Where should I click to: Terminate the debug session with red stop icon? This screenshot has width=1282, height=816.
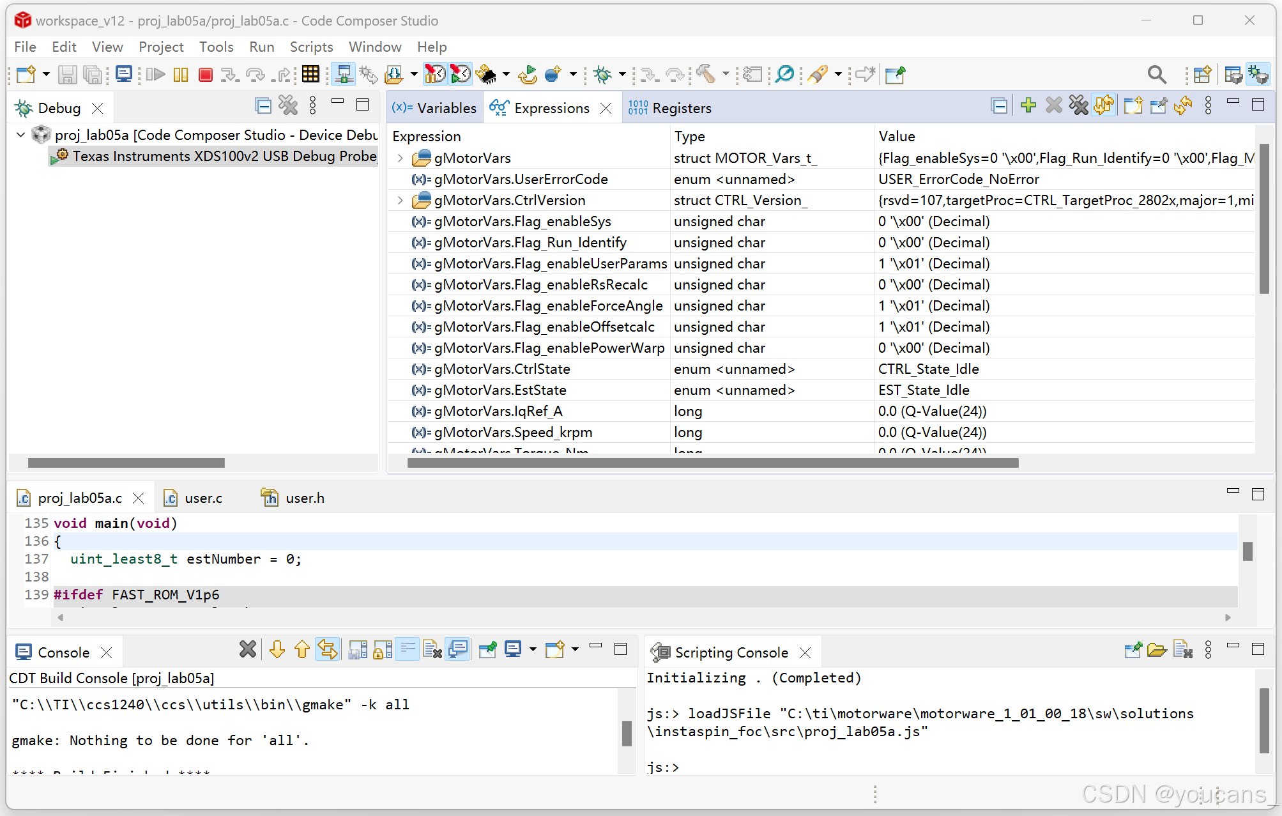point(205,75)
